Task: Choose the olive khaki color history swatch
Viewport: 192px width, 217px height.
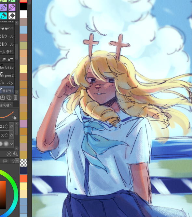Action: click(x=23, y=46)
